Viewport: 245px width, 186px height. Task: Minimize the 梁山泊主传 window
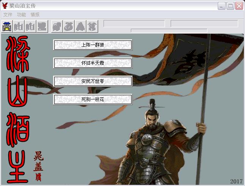point(222,6)
